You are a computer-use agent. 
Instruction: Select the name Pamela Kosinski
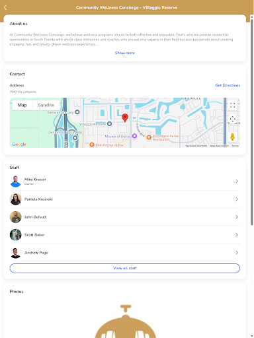click(x=38, y=199)
